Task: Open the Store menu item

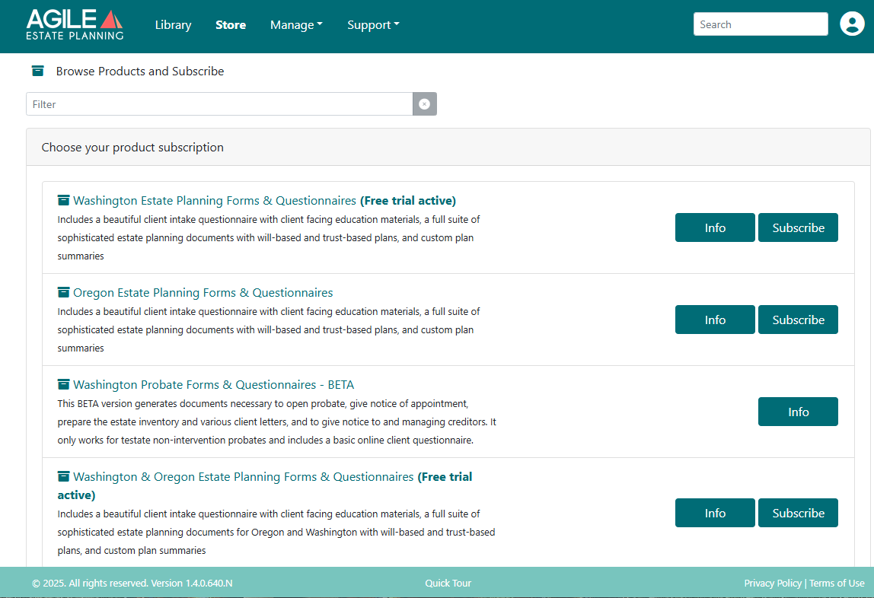Action: point(231,25)
